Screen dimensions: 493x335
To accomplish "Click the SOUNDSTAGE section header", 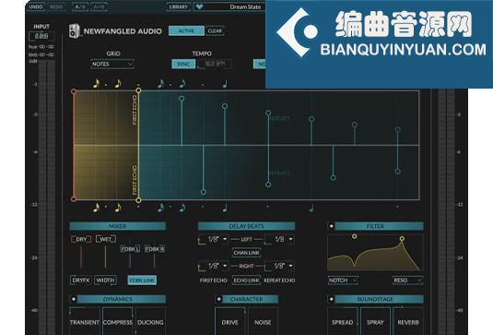I will (x=379, y=299).
